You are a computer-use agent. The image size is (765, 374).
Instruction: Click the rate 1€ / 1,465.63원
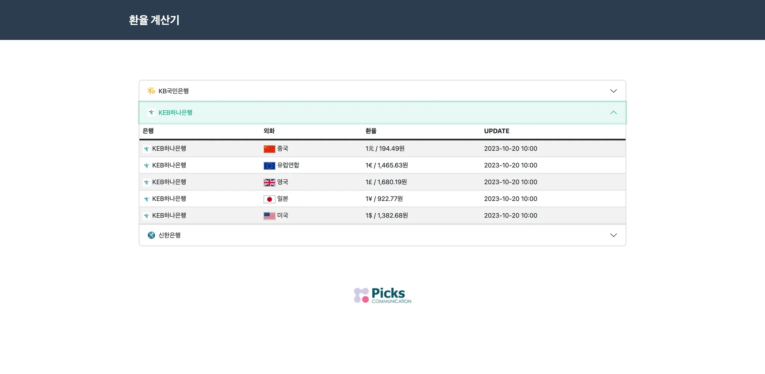387,165
